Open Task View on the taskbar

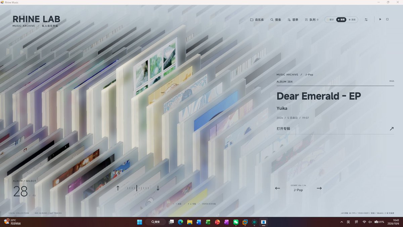[x=171, y=222]
